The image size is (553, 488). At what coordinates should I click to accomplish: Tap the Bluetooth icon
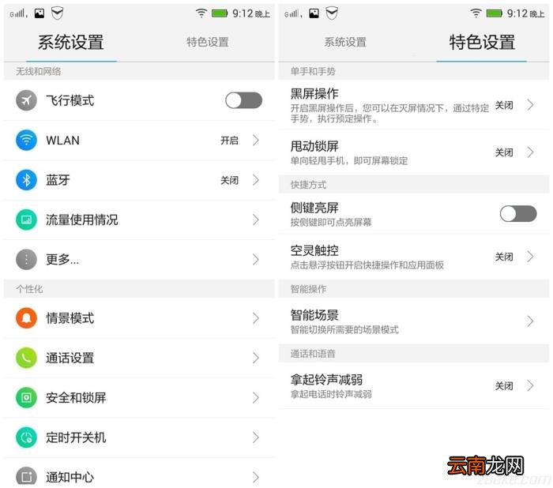(26, 180)
